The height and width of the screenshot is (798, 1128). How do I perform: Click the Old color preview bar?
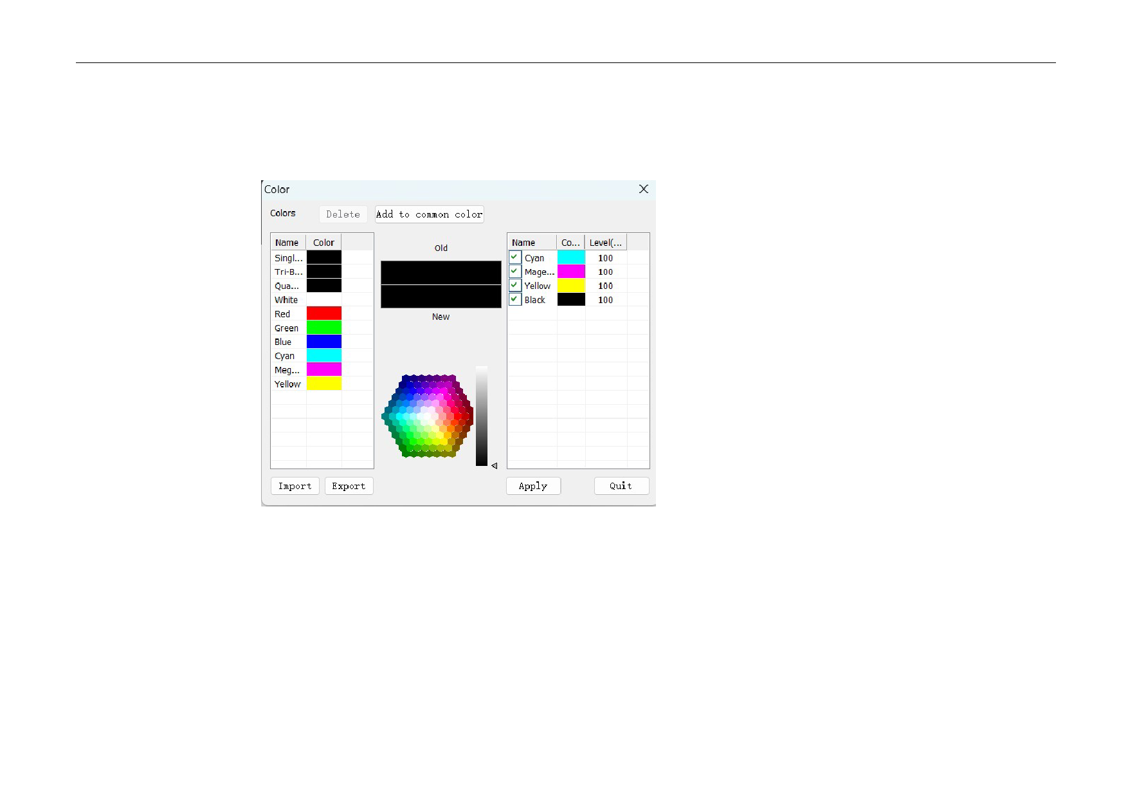click(441, 272)
